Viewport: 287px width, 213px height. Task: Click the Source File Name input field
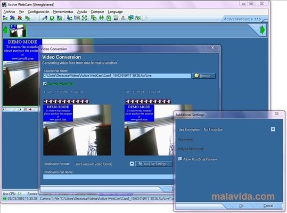[x=117, y=76]
